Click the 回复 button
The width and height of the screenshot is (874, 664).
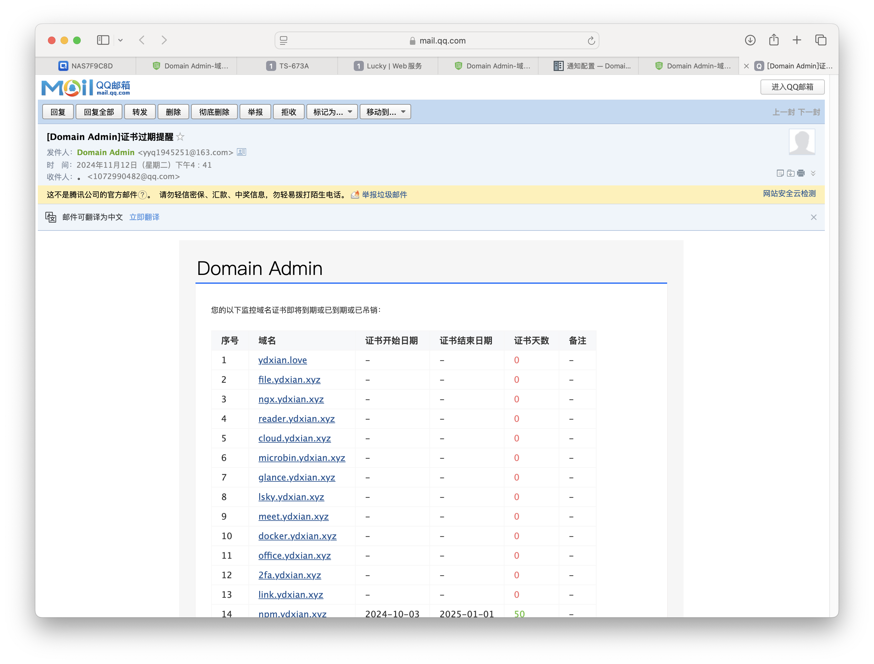58,112
